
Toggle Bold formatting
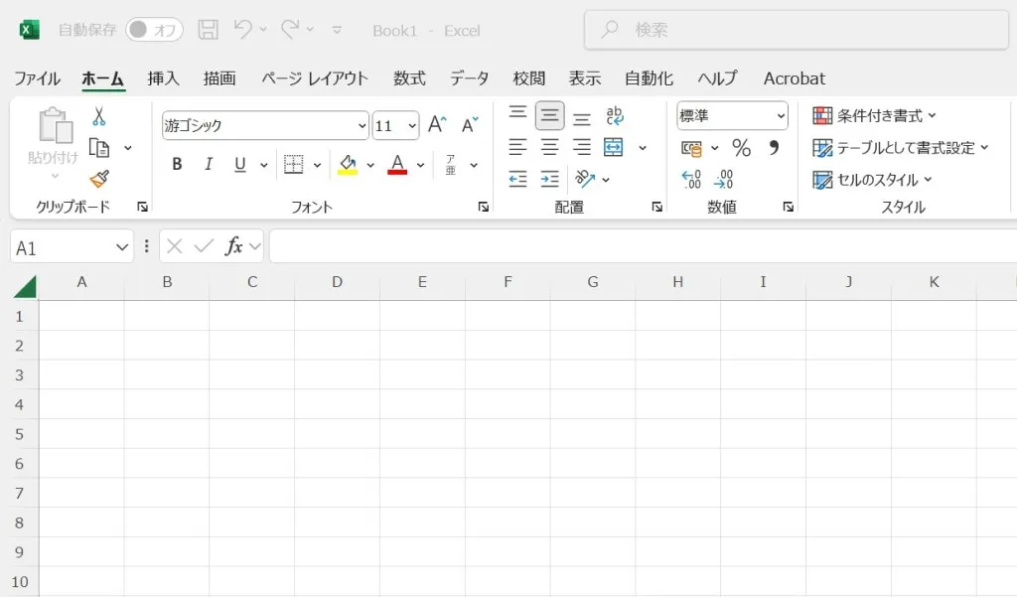pyautogui.click(x=177, y=165)
